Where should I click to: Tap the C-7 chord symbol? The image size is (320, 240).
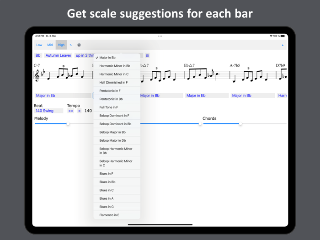point(37,65)
